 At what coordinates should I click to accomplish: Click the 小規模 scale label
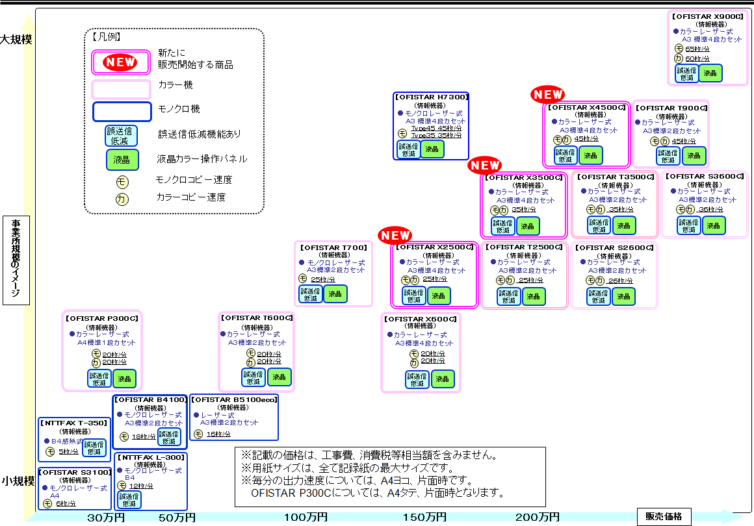click(18, 481)
